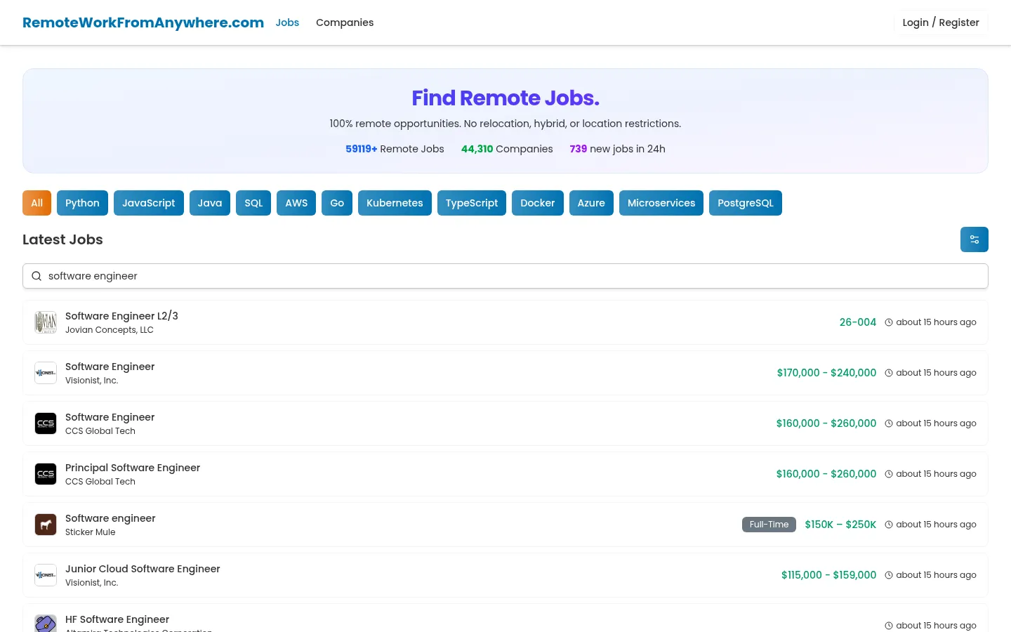This screenshot has height=632, width=1011.
Task: Click CCS logo beside Principal Software Engineer
Action: 46,474
